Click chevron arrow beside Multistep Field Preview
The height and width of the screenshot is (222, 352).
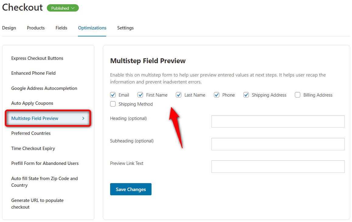[83, 118]
